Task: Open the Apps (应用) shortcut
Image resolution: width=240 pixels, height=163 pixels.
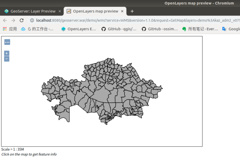Action: (x=10, y=29)
